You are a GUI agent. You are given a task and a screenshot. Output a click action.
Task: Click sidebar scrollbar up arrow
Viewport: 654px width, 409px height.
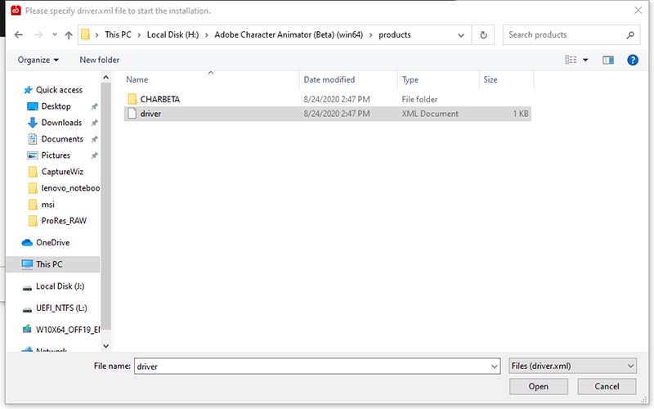tap(106, 77)
